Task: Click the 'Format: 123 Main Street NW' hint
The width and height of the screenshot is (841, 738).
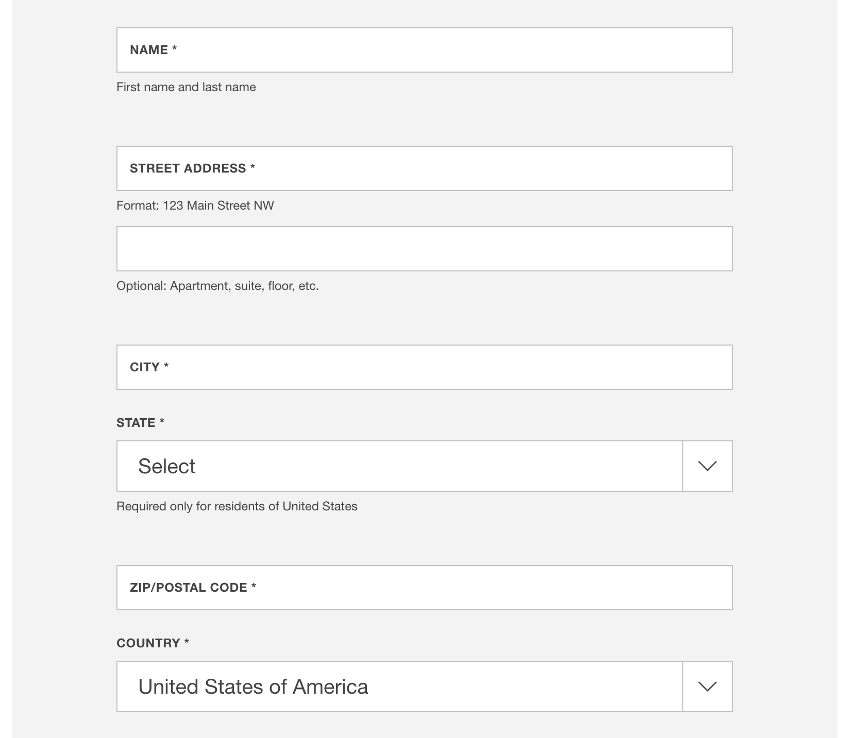Action: [195, 205]
